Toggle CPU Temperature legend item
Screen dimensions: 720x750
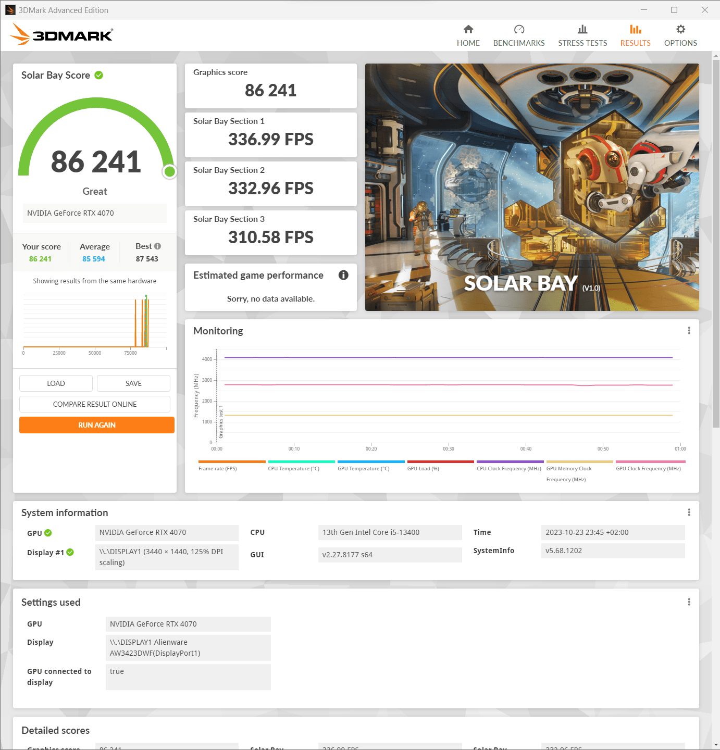click(301, 466)
